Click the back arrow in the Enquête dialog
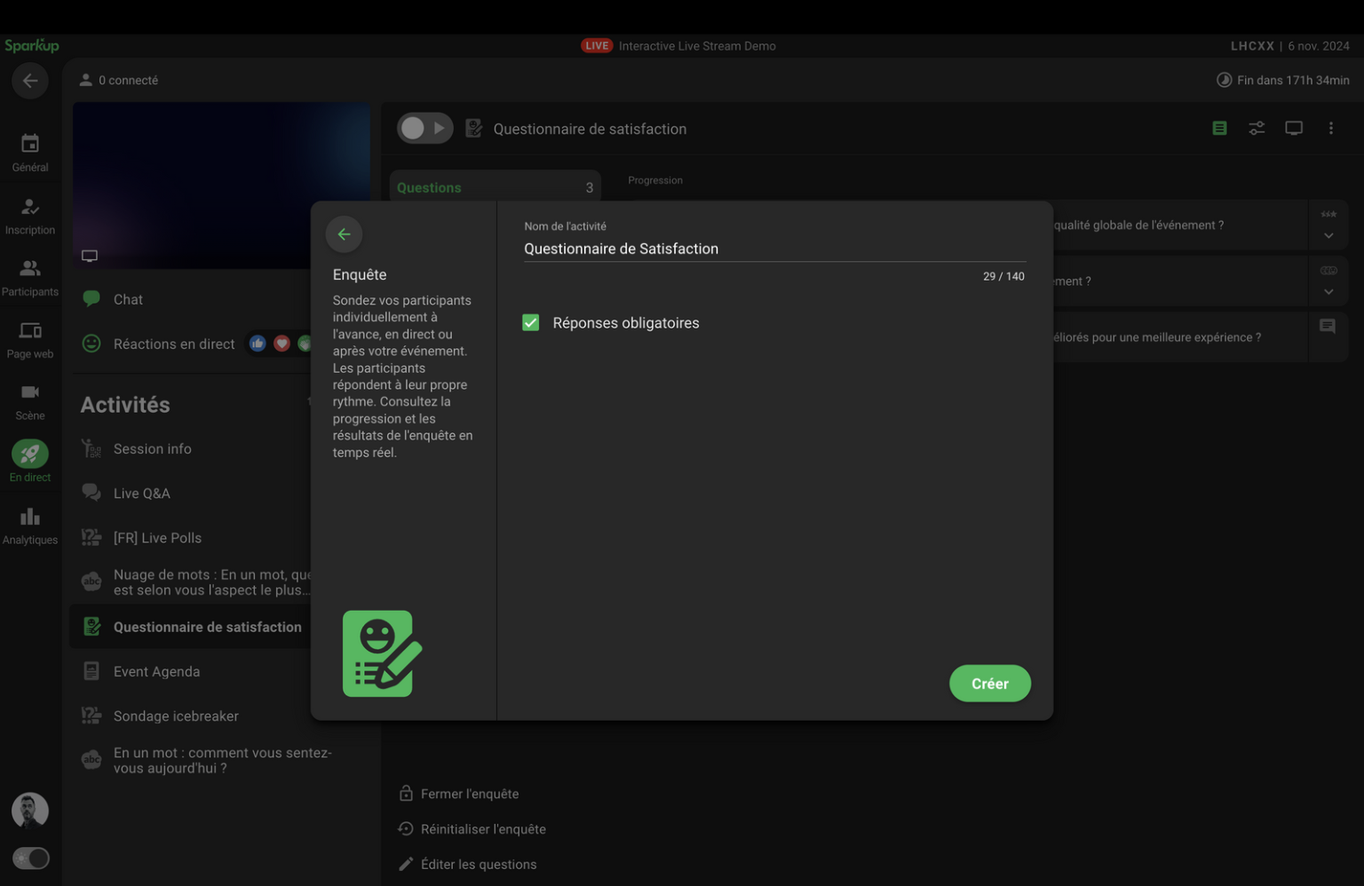This screenshot has width=1364, height=886. pos(344,234)
